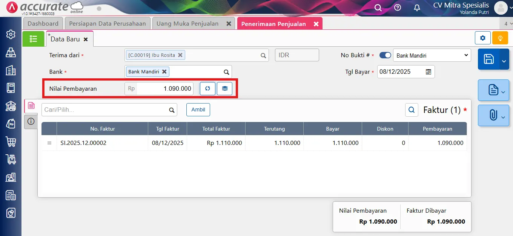
Task: Open the shopping cart sidebar module
Action: [11, 142]
